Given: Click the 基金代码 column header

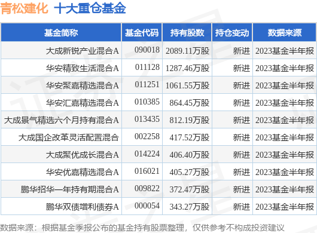Looking at the screenshot, I should pyautogui.click(x=142, y=33).
